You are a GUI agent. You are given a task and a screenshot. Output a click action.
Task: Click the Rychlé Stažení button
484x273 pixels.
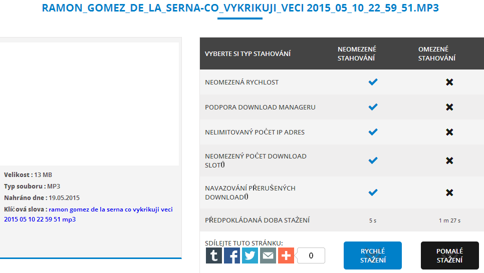[x=373, y=255]
